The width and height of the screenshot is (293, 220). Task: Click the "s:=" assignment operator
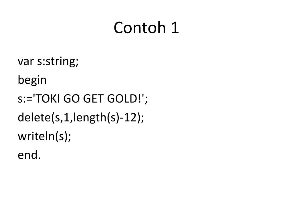coord(25,99)
